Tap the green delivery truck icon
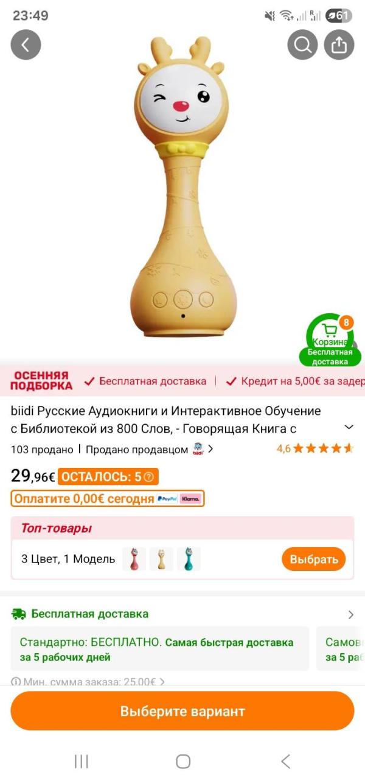Viewport: 365px width, 783px height. coord(19,614)
